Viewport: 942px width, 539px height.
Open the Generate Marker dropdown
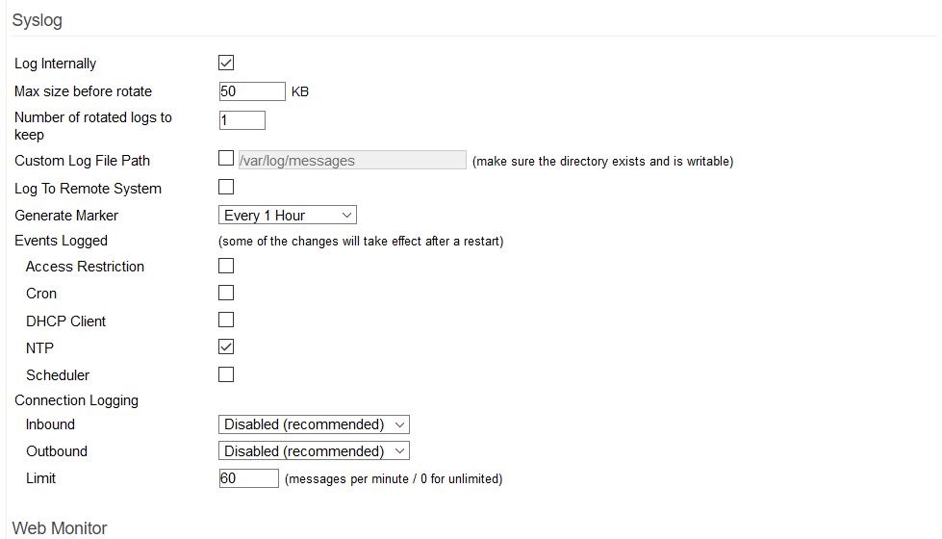287,216
